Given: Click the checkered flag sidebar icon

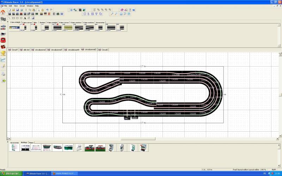Looking at the screenshot, I should pyautogui.click(x=3, y=19).
